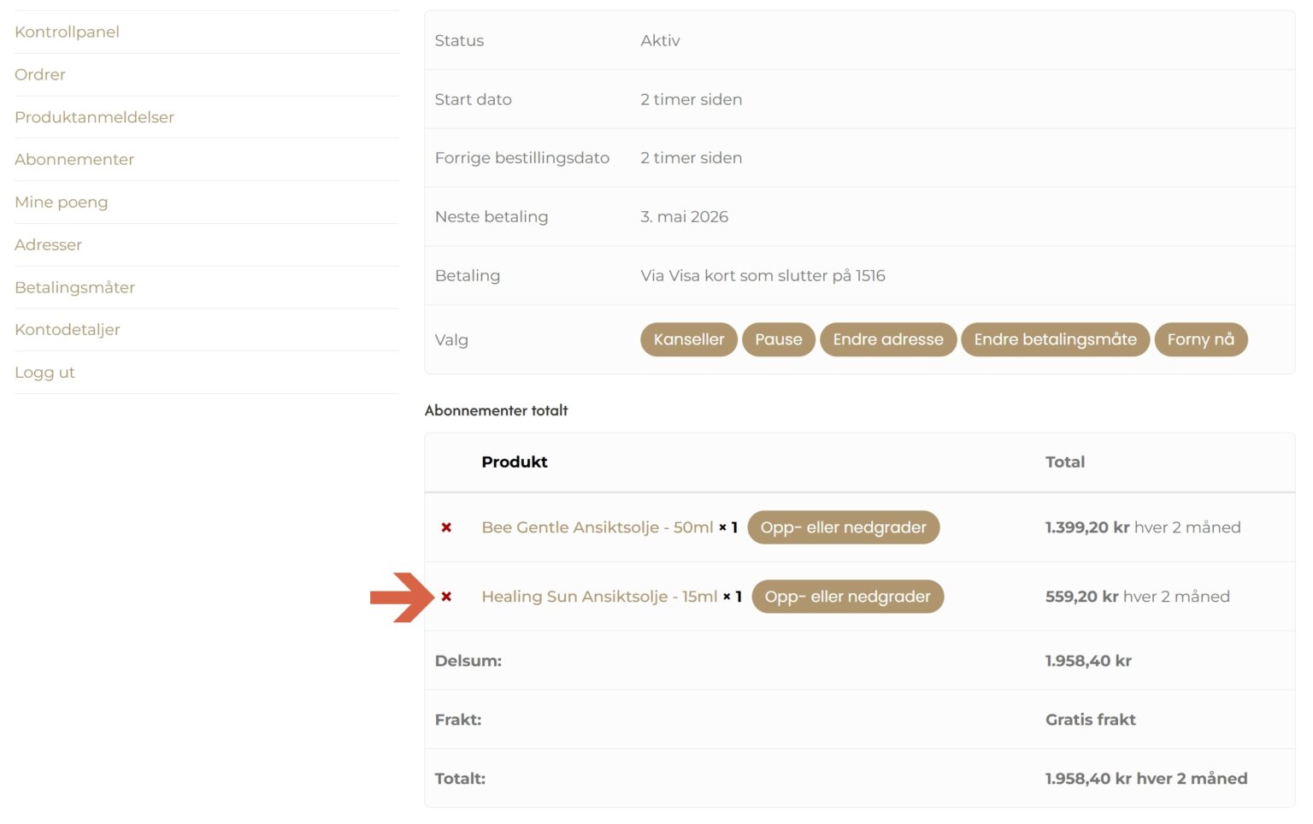Remove Bee Gentle Ansiktsolje with red X
The width and height of the screenshot is (1313, 824).
click(446, 527)
